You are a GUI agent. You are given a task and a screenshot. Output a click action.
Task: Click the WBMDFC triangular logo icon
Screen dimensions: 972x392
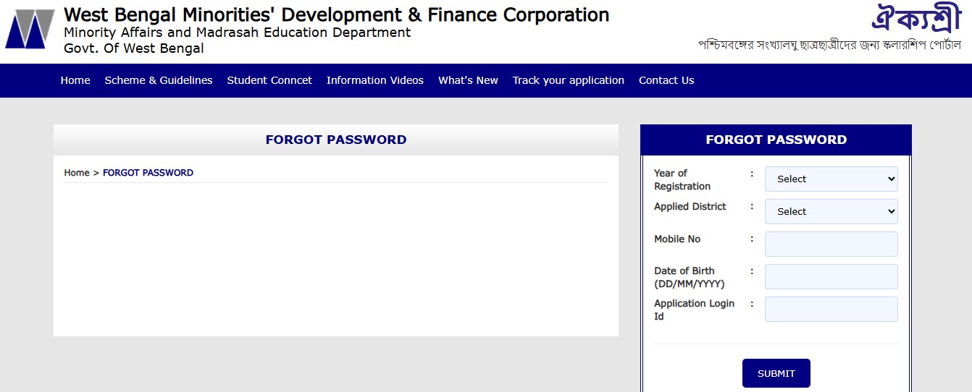click(30, 28)
